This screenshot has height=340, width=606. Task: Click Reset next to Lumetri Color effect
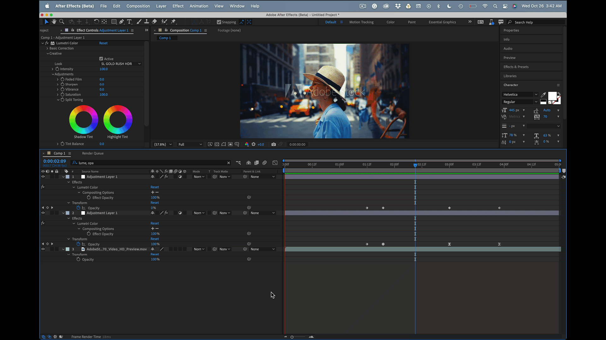[x=103, y=43]
